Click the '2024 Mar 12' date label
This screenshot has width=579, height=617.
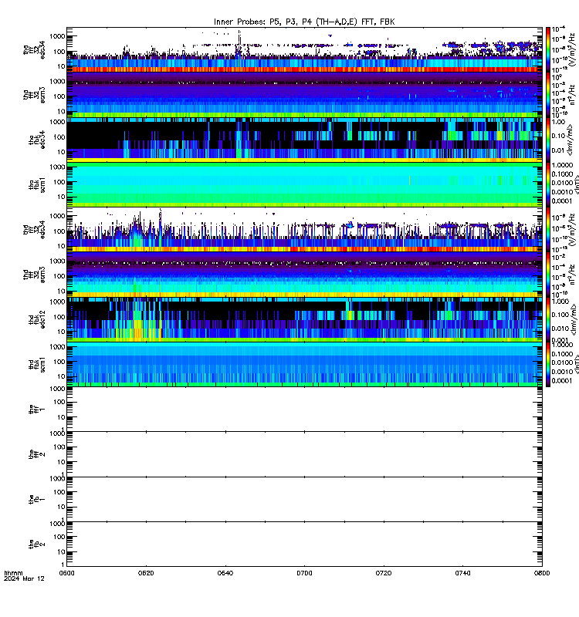point(24,579)
